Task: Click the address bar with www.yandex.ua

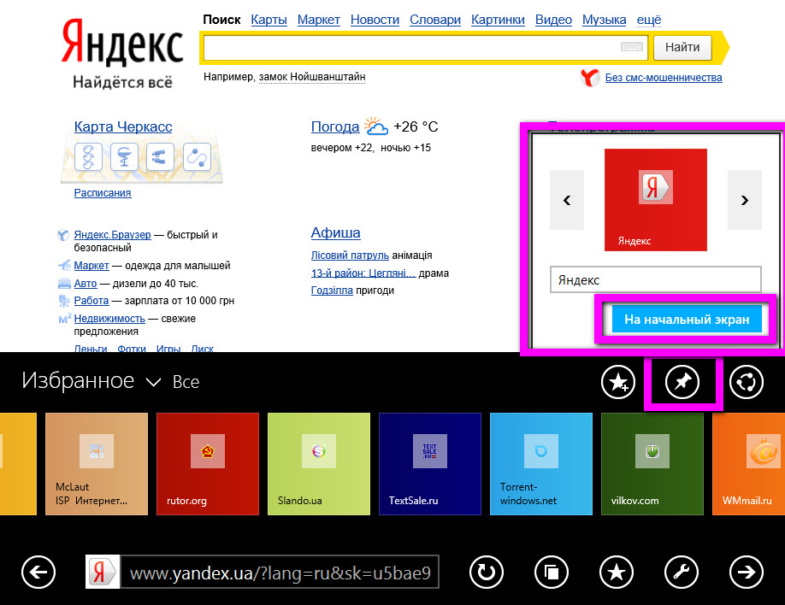Action: tap(280, 572)
